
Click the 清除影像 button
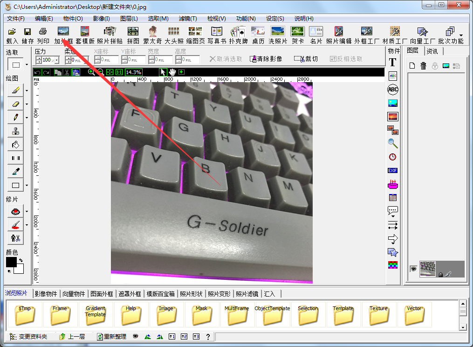click(266, 59)
